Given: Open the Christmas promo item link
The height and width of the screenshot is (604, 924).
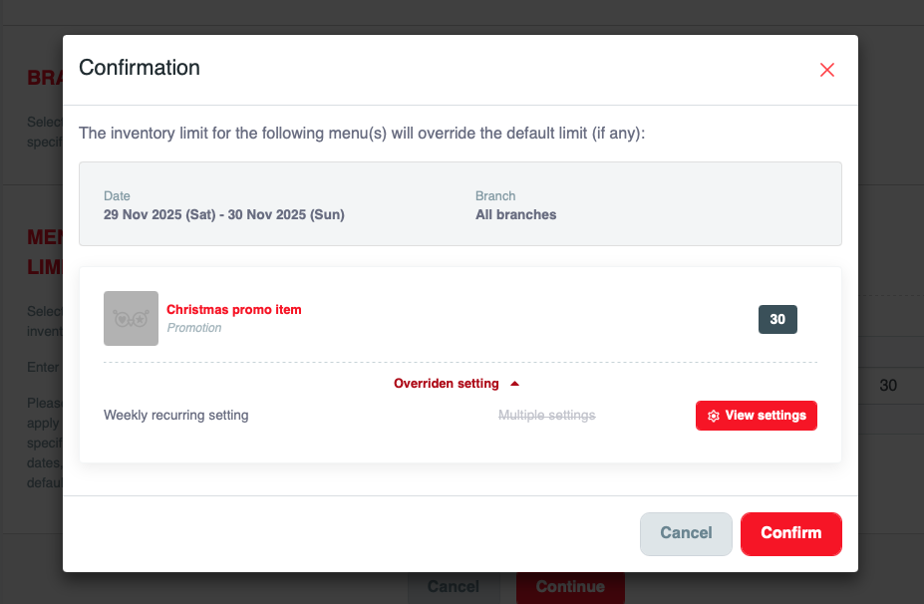Looking at the screenshot, I should coord(233,310).
